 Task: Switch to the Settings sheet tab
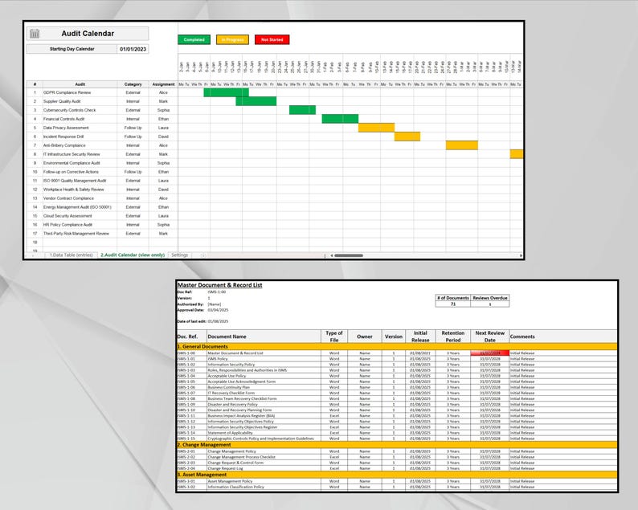click(179, 255)
